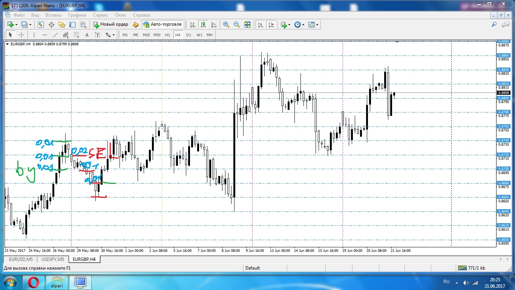Open the Navigator folder-star icon
This screenshot has height=290, width=515.
62,25
